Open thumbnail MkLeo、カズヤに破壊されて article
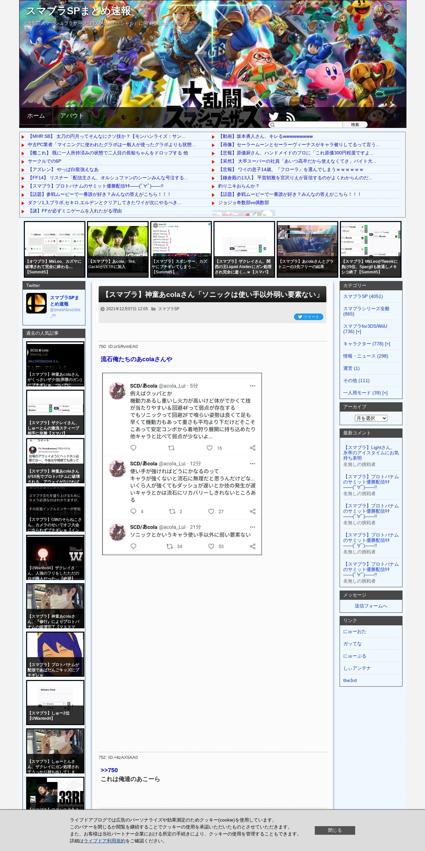The height and width of the screenshot is (851, 425). pos(55,249)
